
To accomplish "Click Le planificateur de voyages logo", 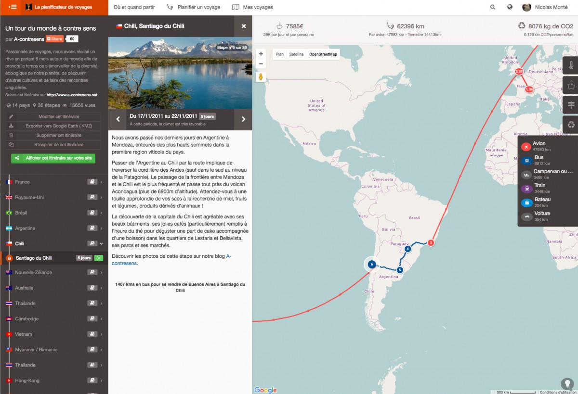I will (x=59, y=7).
